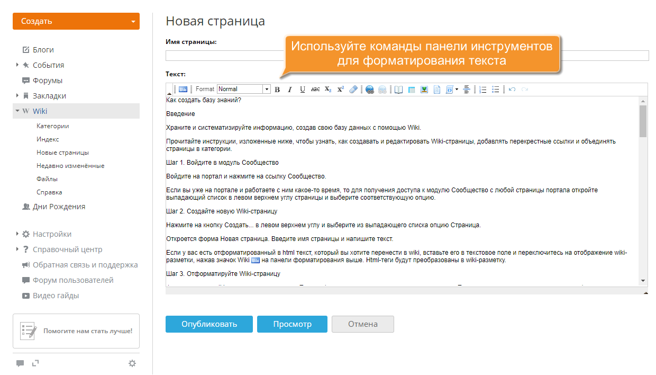The image size is (656, 375).
Task: Collapse the Wiki section
Action: (17, 111)
